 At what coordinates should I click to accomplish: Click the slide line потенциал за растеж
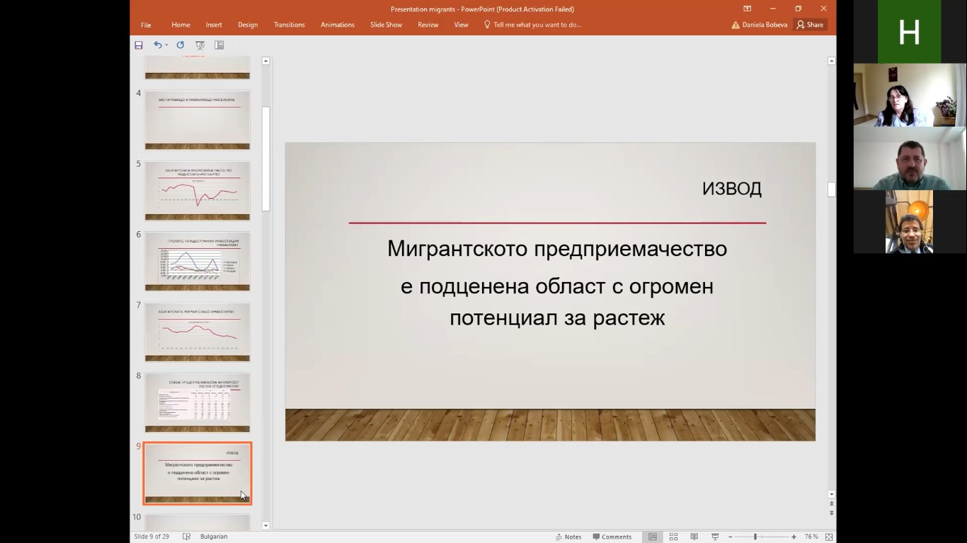(x=557, y=318)
